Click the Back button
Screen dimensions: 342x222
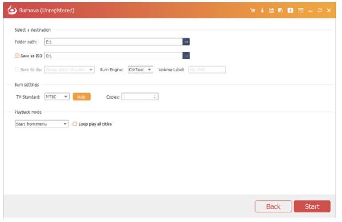click(273, 206)
